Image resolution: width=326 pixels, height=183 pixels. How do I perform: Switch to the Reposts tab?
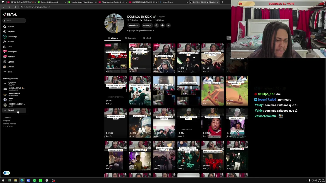130,38
